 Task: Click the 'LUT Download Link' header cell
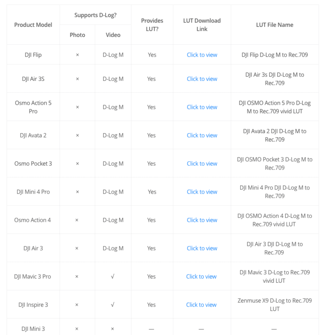pos(202,25)
